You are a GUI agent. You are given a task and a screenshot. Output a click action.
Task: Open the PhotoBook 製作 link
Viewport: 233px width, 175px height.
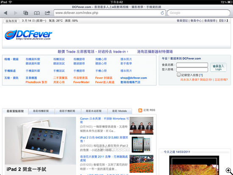click(36, 82)
